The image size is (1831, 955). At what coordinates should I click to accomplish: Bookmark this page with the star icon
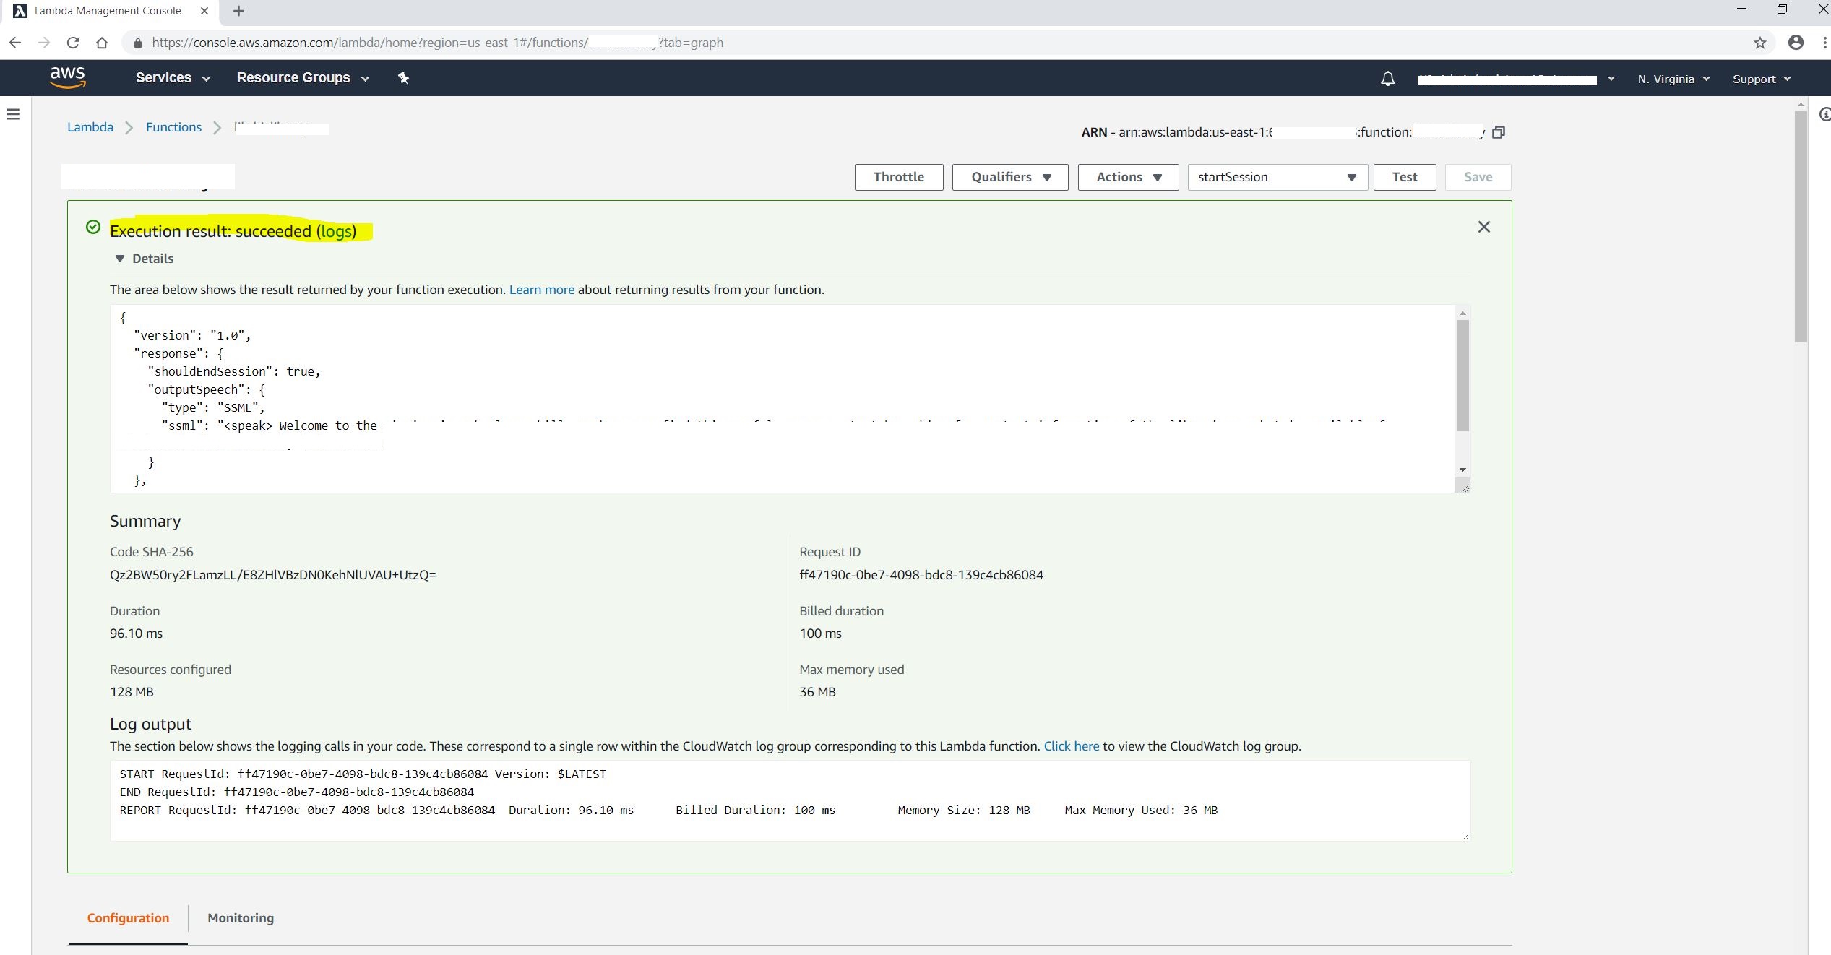pyautogui.click(x=1759, y=43)
